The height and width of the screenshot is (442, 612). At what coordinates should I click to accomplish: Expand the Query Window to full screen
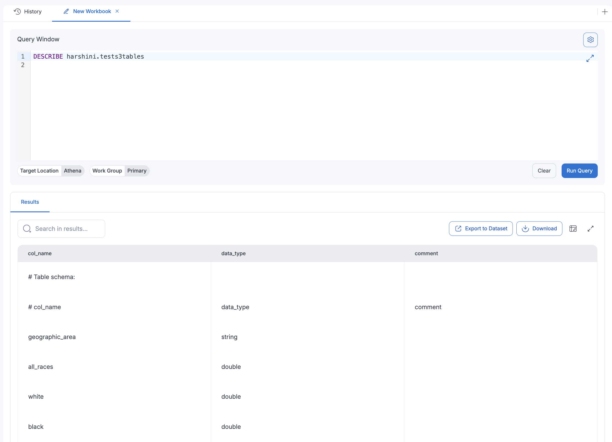pyautogui.click(x=590, y=58)
